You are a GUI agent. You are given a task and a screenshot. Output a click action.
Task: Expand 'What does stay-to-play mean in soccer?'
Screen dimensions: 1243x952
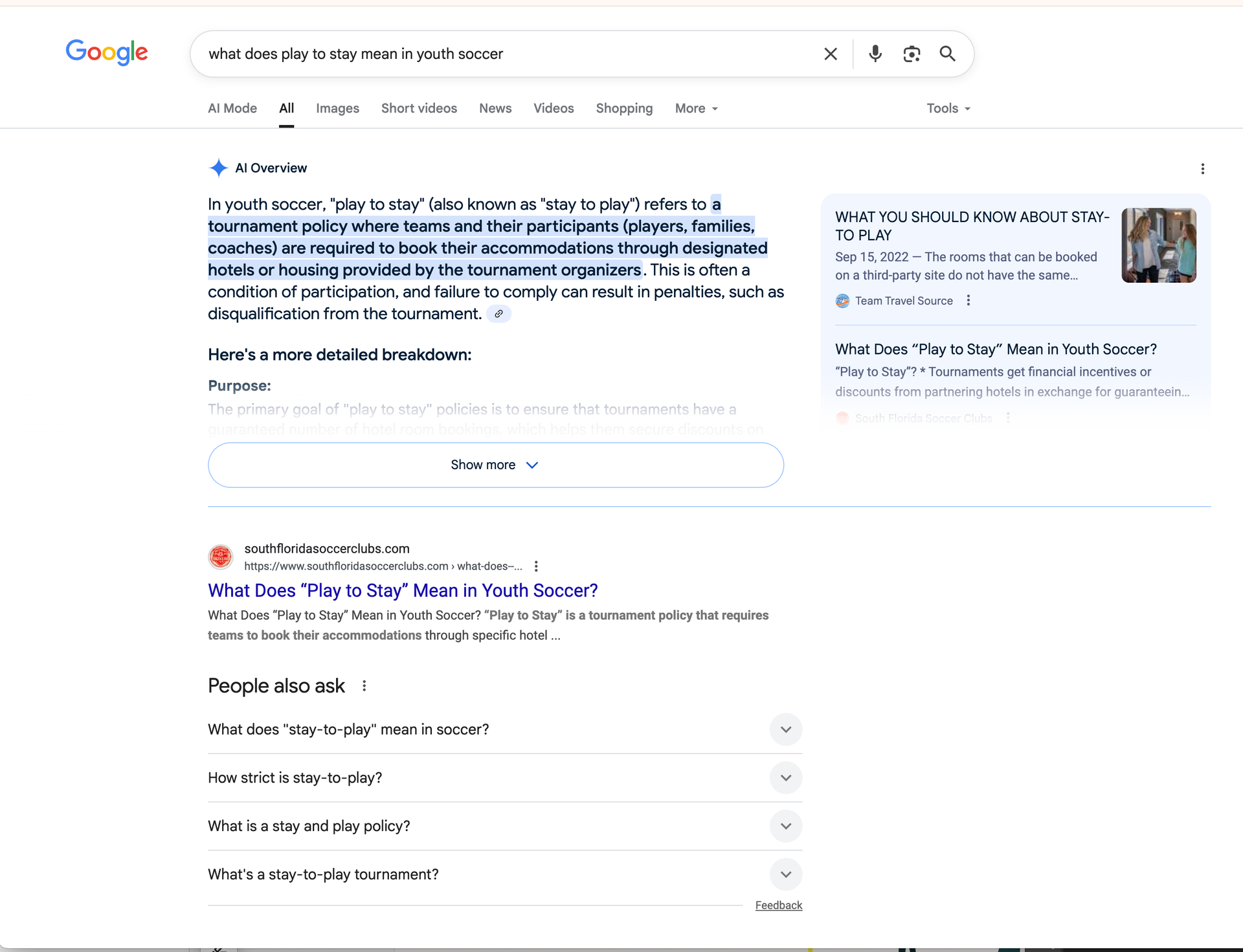pyautogui.click(x=505, y=729)
